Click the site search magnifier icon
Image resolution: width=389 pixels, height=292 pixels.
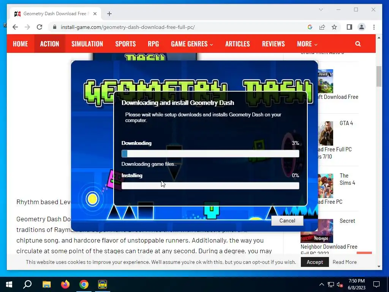click(358, 44)
